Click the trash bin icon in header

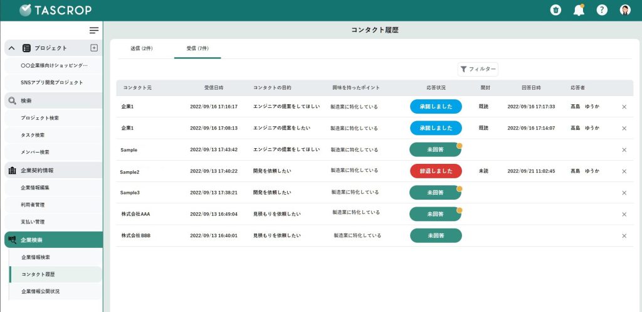555,10
